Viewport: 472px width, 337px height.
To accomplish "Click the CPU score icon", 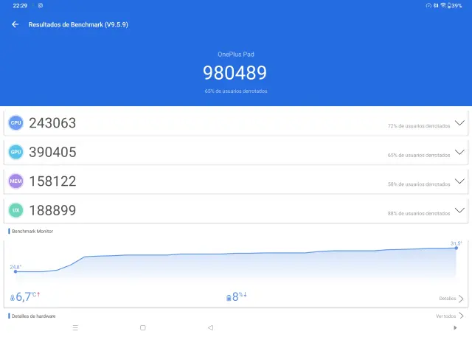I will [15, 123].
